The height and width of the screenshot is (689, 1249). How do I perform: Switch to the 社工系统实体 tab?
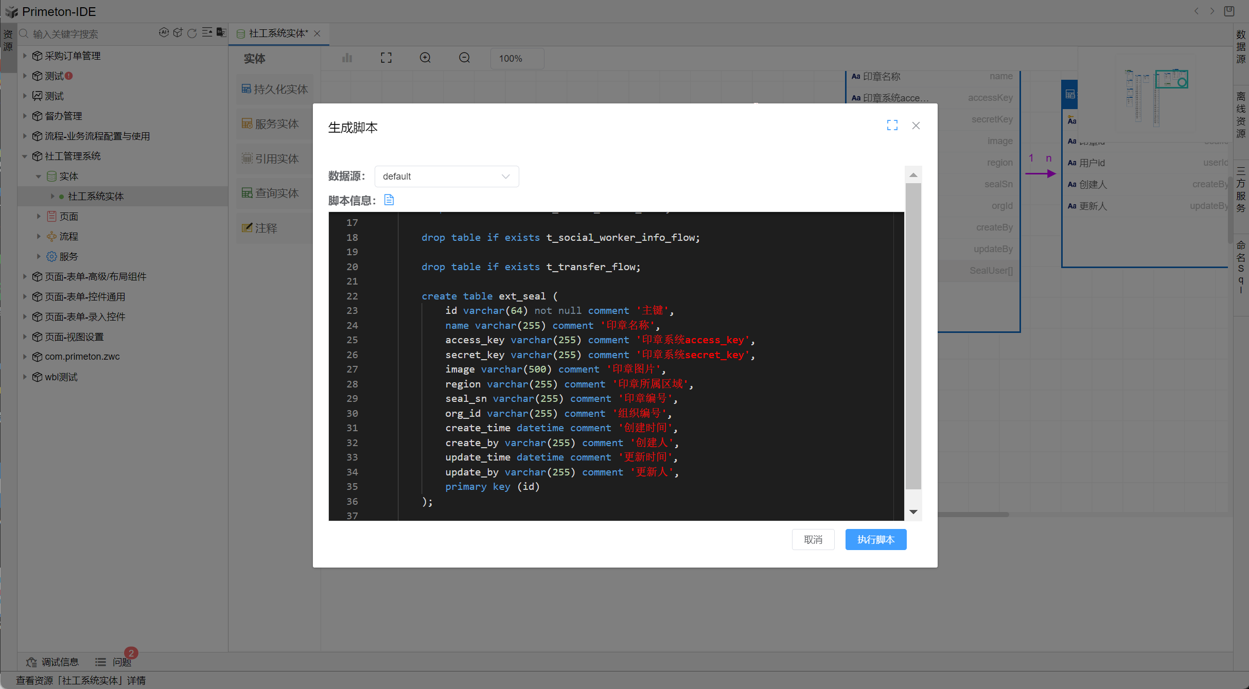coord(278,34)
